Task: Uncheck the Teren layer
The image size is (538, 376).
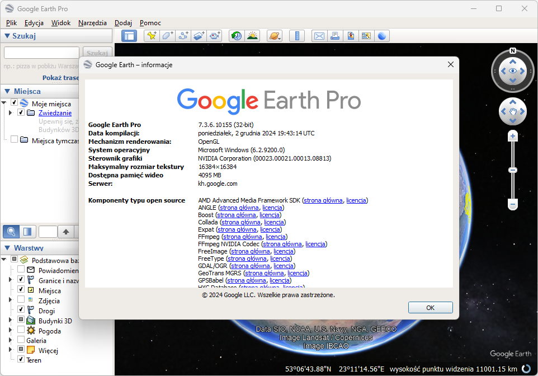Action: tap(21, 359)
